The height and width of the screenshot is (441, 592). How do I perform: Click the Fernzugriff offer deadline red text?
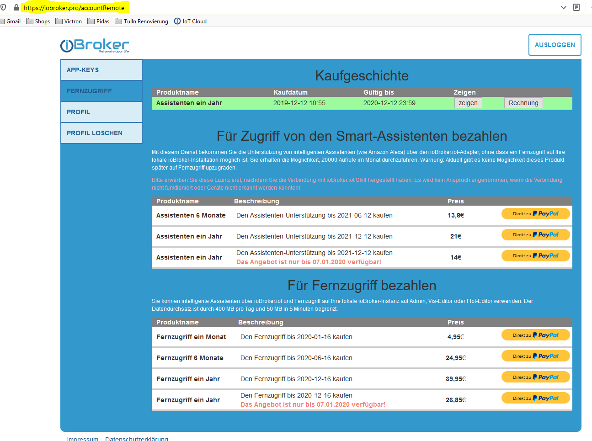[313, 404]
